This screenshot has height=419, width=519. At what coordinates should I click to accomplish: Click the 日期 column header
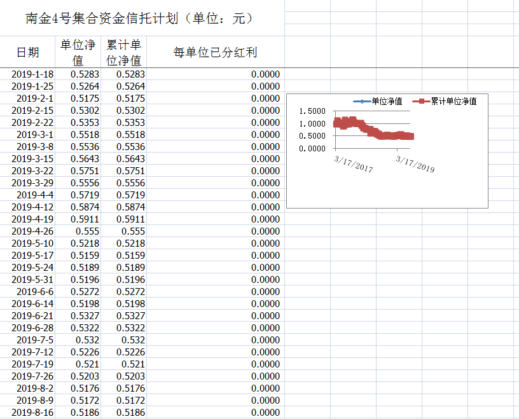coord(27,52)
